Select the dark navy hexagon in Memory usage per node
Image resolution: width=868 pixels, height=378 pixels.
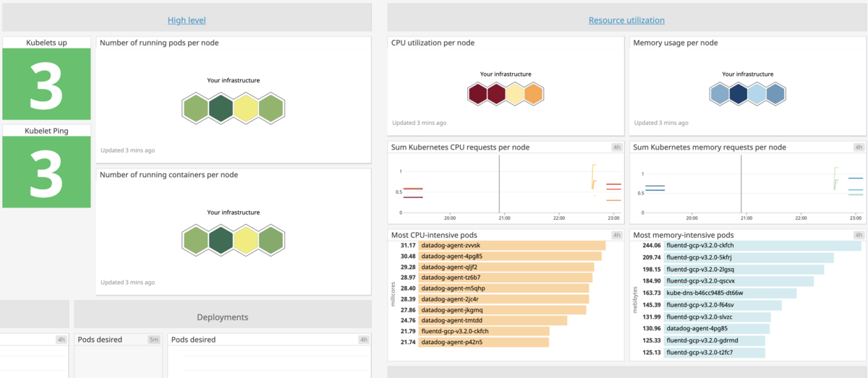click(738, 94)
